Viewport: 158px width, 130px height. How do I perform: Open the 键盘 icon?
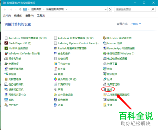click(x=55, y=74)
